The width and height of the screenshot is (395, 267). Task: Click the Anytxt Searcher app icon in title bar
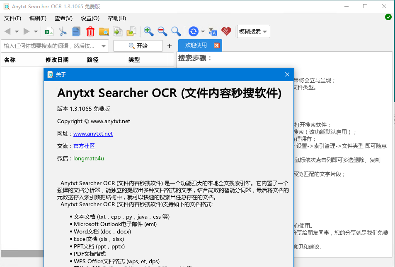click(x=7, y=7)
